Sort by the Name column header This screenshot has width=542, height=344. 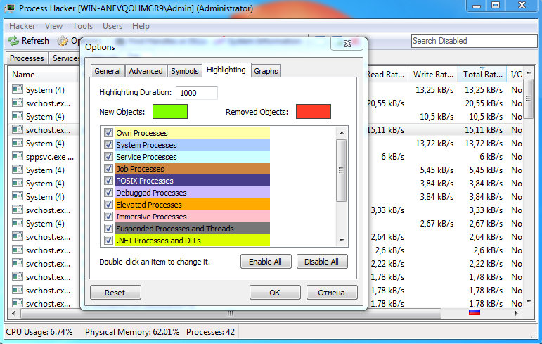point(44,75)
